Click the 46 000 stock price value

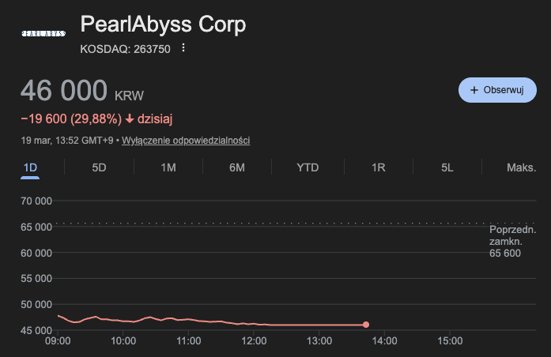tap(63, 91)
